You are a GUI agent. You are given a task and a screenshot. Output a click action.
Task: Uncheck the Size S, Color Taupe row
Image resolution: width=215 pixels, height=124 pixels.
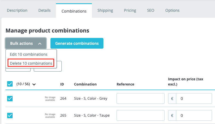(10, 116)
